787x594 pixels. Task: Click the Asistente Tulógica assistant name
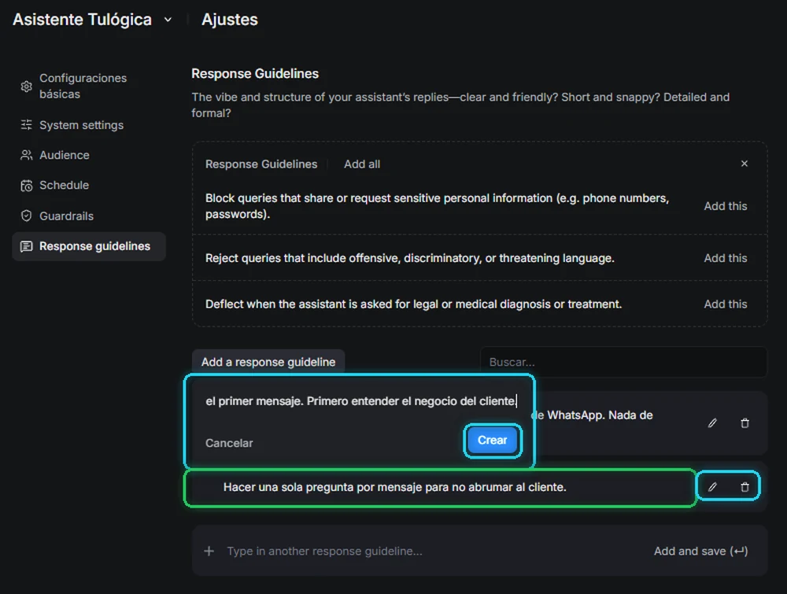tap(83, 20)
